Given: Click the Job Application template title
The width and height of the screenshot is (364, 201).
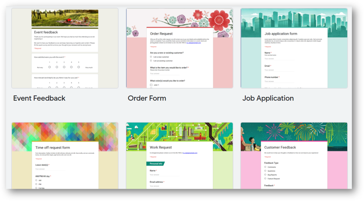Looking at the screenshot, I should pos(268,98).
